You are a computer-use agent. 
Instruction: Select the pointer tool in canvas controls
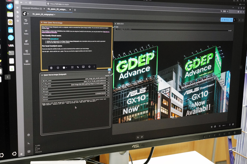(211, 127)
